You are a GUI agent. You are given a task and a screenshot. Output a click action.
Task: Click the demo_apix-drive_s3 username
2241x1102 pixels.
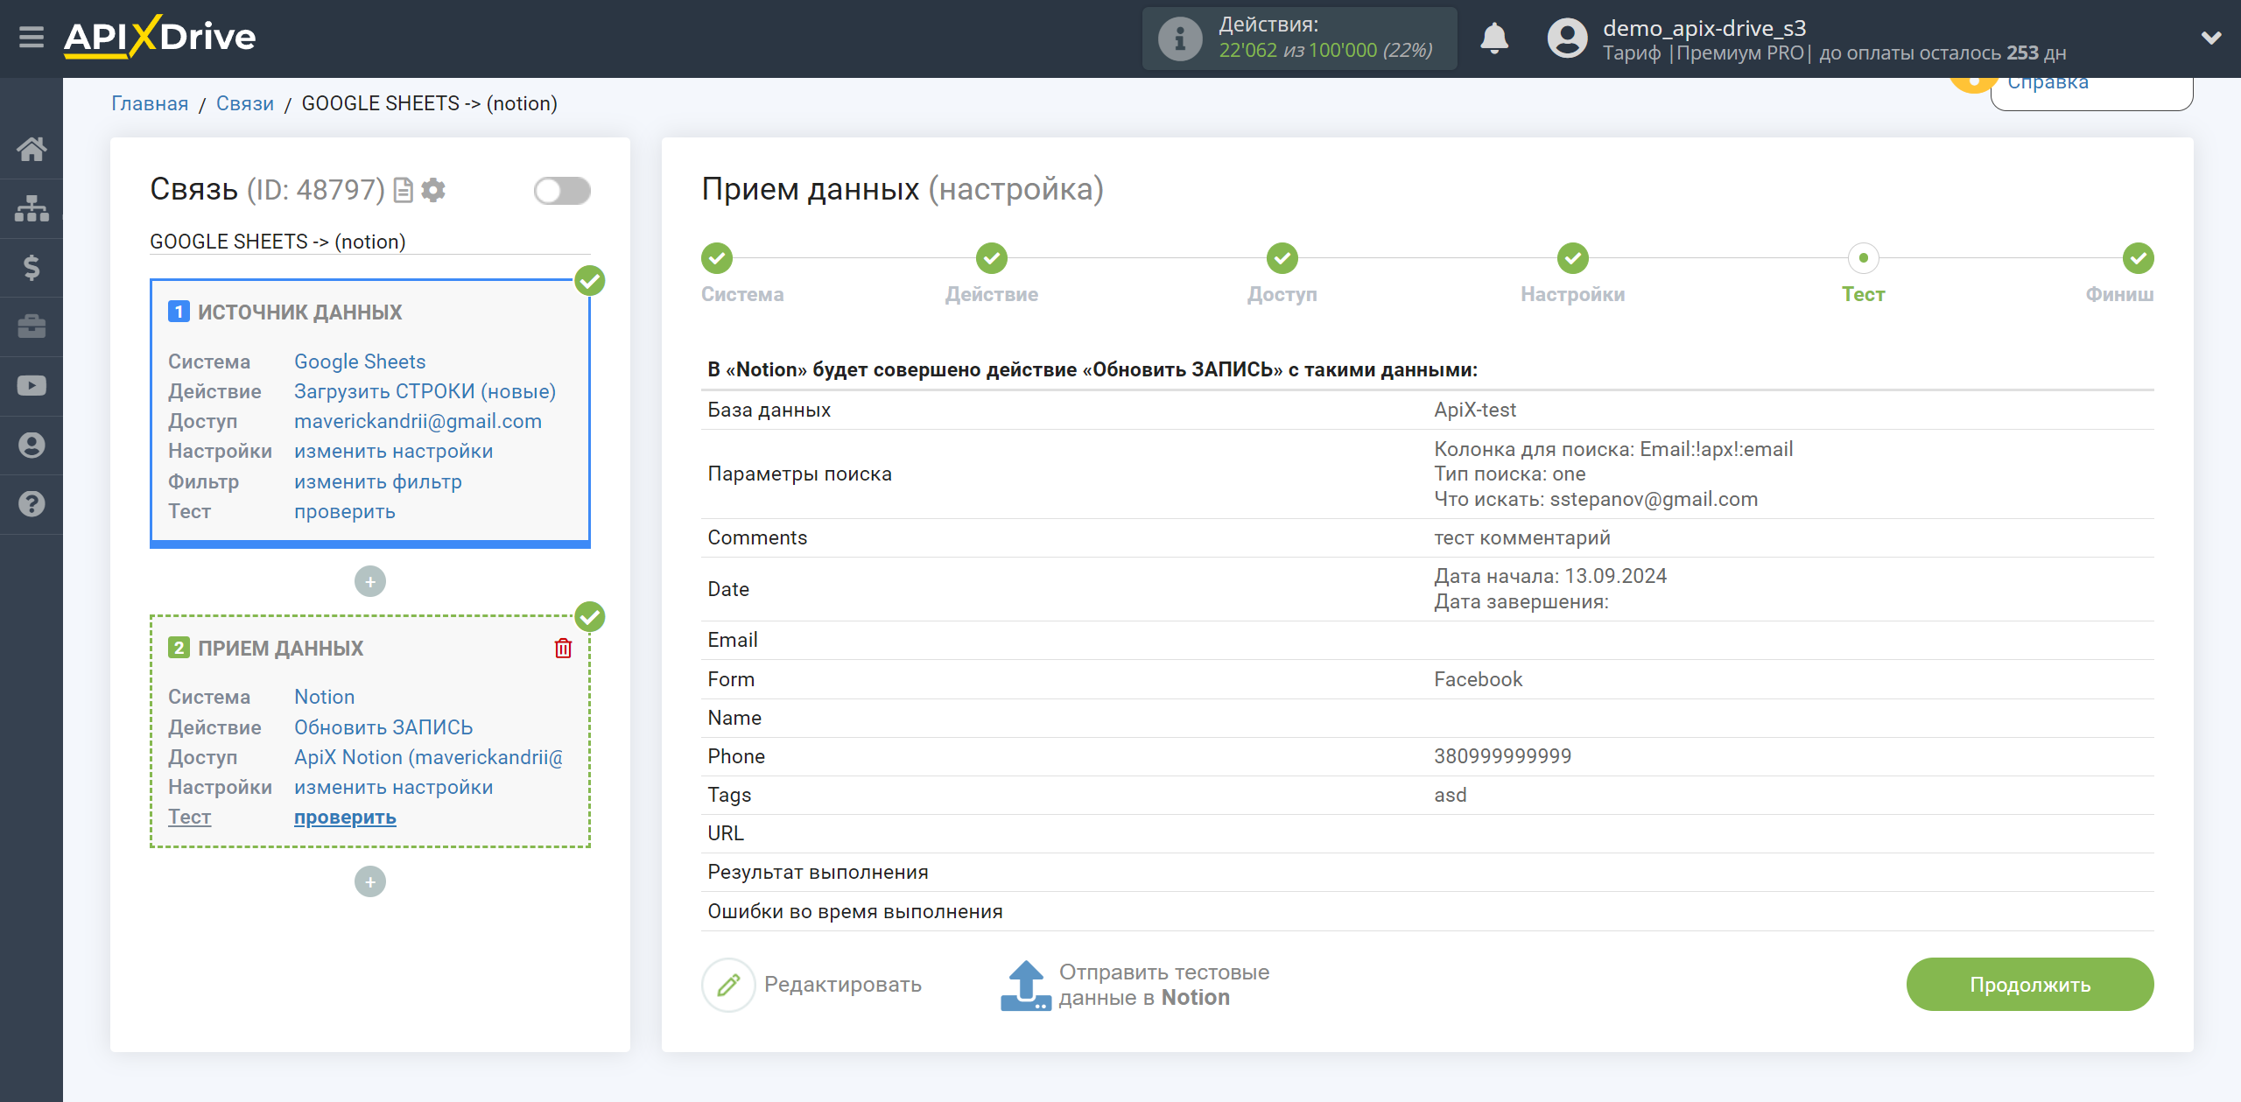(x=1704, y=28)
